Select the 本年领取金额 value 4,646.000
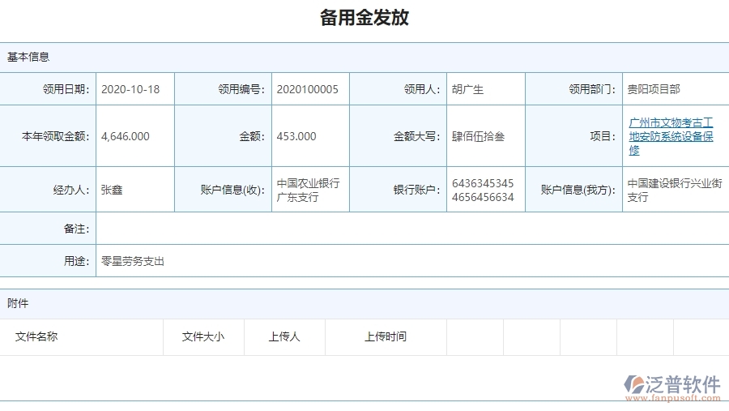Image resolution: width=729 pixels, height=411 pixels. pyautogui.click(x=126, y=136)
